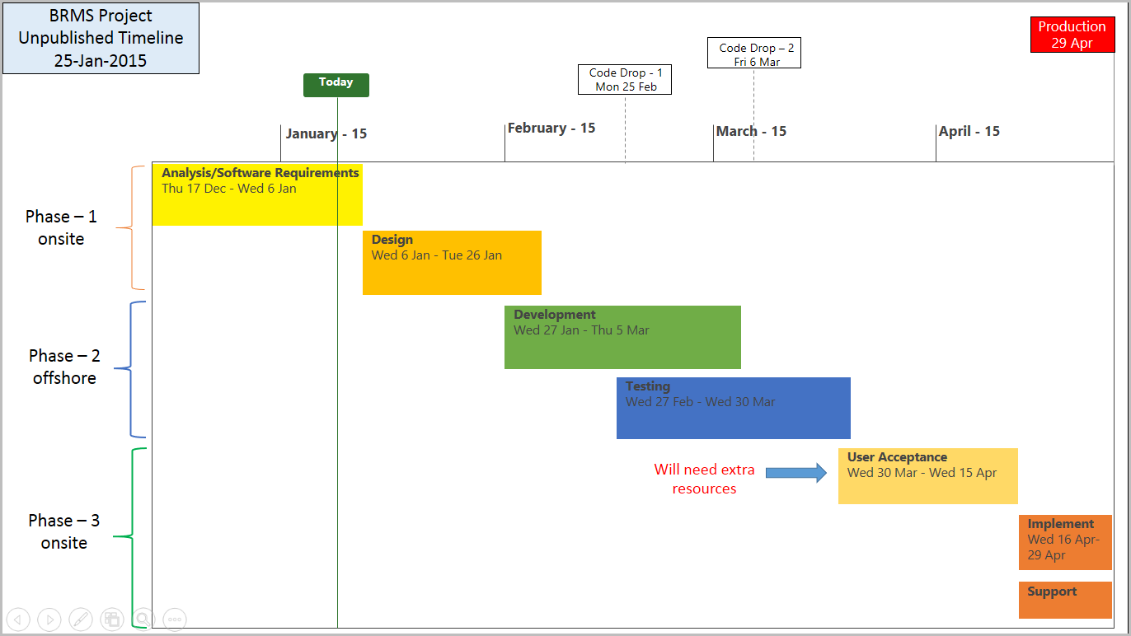Click the magnifier zoom icon

click(x=143, y=619)
